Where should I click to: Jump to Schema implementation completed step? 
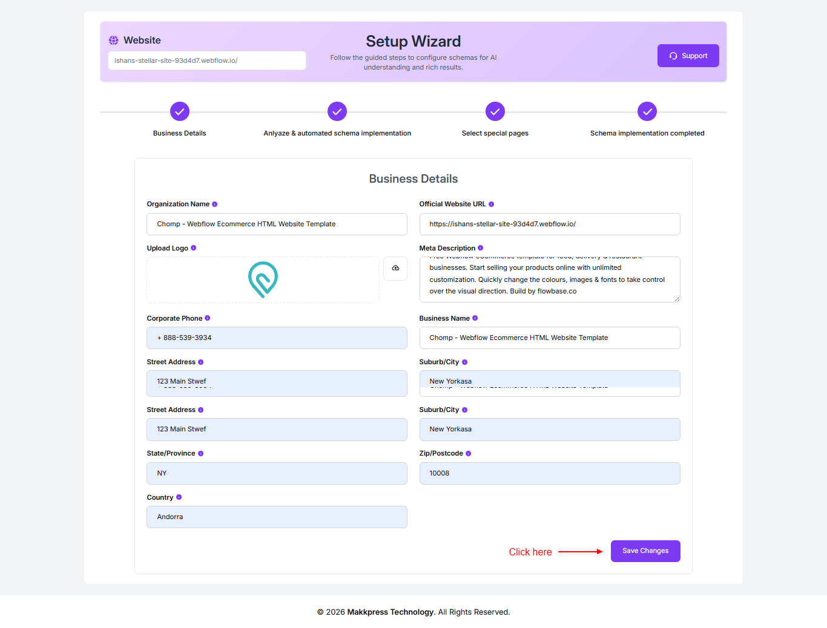tap(647, 111)
